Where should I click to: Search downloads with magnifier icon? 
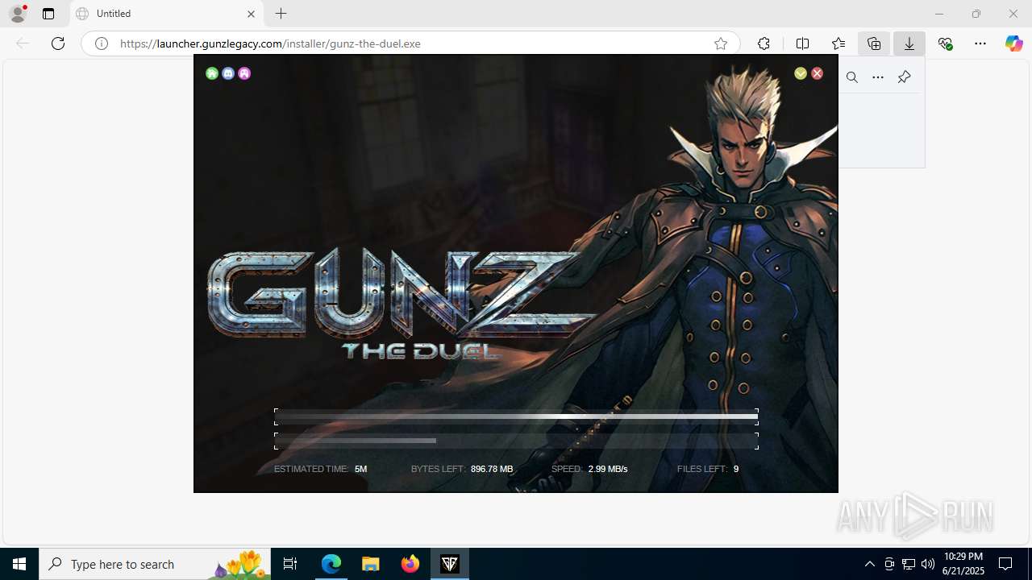pyautogui.click(x=852, y=77)
